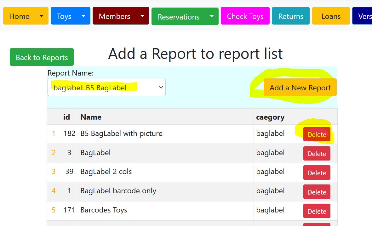Screen dimensions: 372x226
Task: Expand the Home dropdown arrow
Action: tap(41, 16)
